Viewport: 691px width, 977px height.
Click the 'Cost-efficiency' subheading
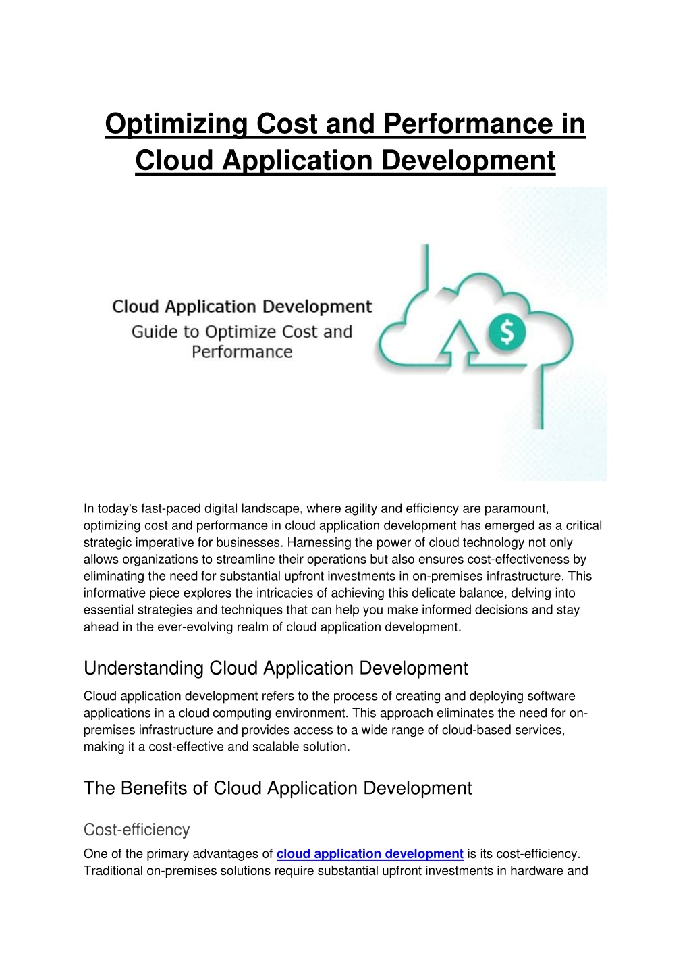136,830
